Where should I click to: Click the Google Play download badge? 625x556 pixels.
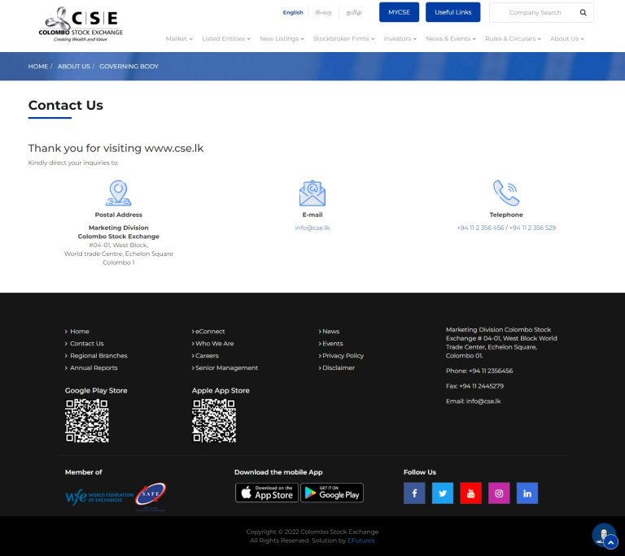click(332, 493)
